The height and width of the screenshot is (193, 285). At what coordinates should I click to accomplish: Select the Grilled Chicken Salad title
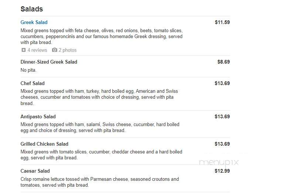[44, 144]
